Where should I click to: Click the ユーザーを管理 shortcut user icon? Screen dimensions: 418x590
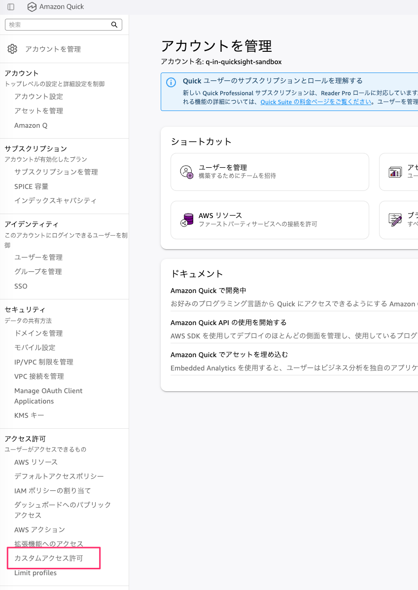(187, 172)
